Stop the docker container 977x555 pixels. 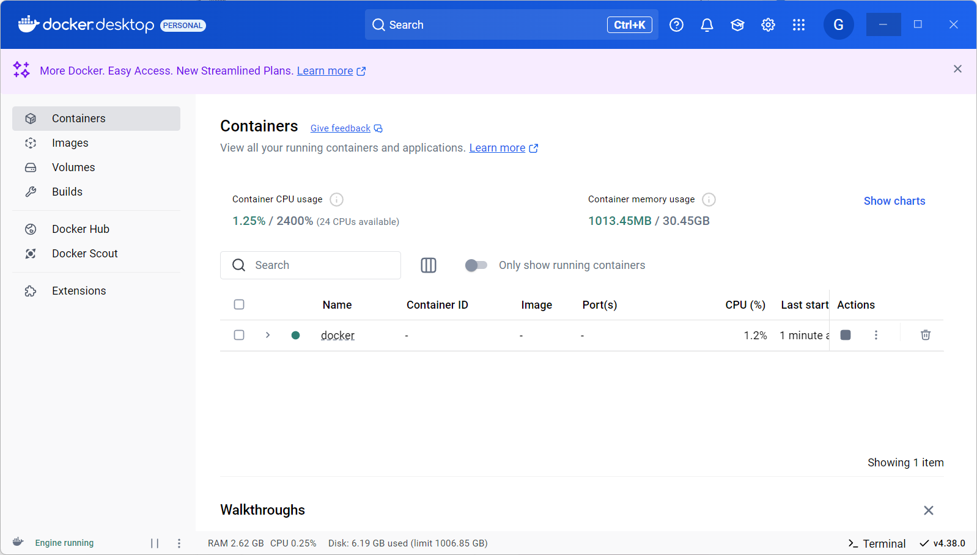(x=846, y=335)
